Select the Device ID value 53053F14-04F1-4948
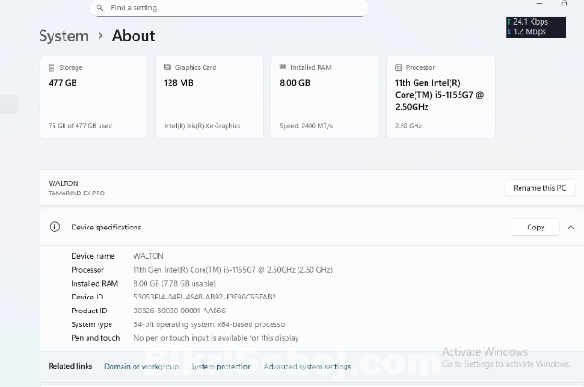The width and height of the screenshot is (584, 387). [204, 297]
